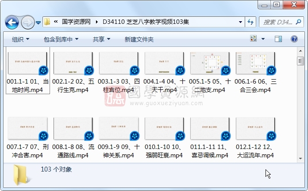Click 新建文件夹 button
The width and height of the screenshot is (308, 191).
139,39
